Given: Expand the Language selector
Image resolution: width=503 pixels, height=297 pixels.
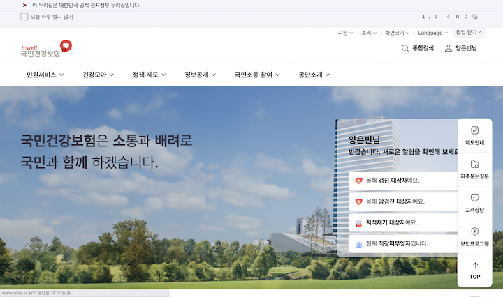Looking at the screenshot, I should [x=432, y=33].
